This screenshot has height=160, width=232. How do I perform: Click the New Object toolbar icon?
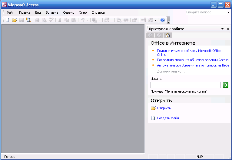click(x=151, y=20)
